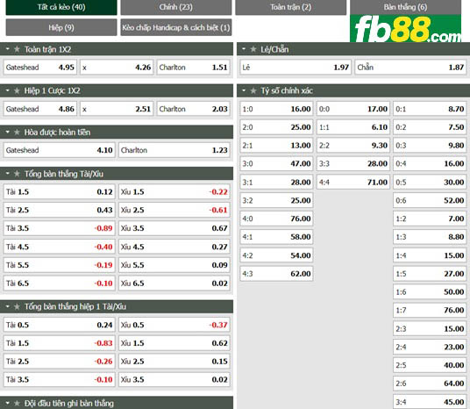Bet correct score 1:0 at 16.00
Image resolution: width=470 pixels, height=409 pixels.
coord(276,109)
